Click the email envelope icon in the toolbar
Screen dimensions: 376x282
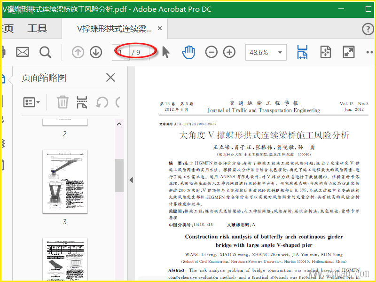23,52
